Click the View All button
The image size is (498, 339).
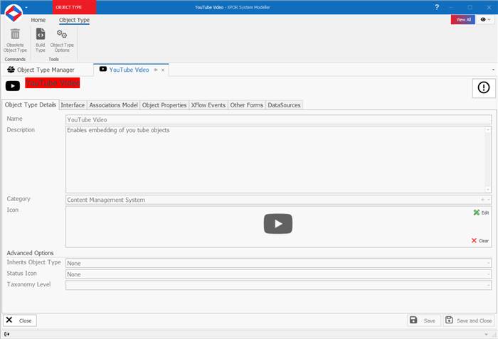click(463, 20)
